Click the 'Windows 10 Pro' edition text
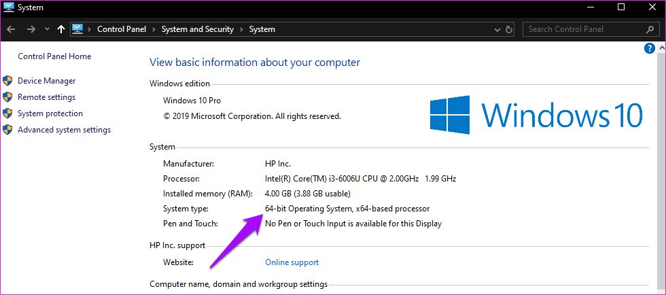 192,101
